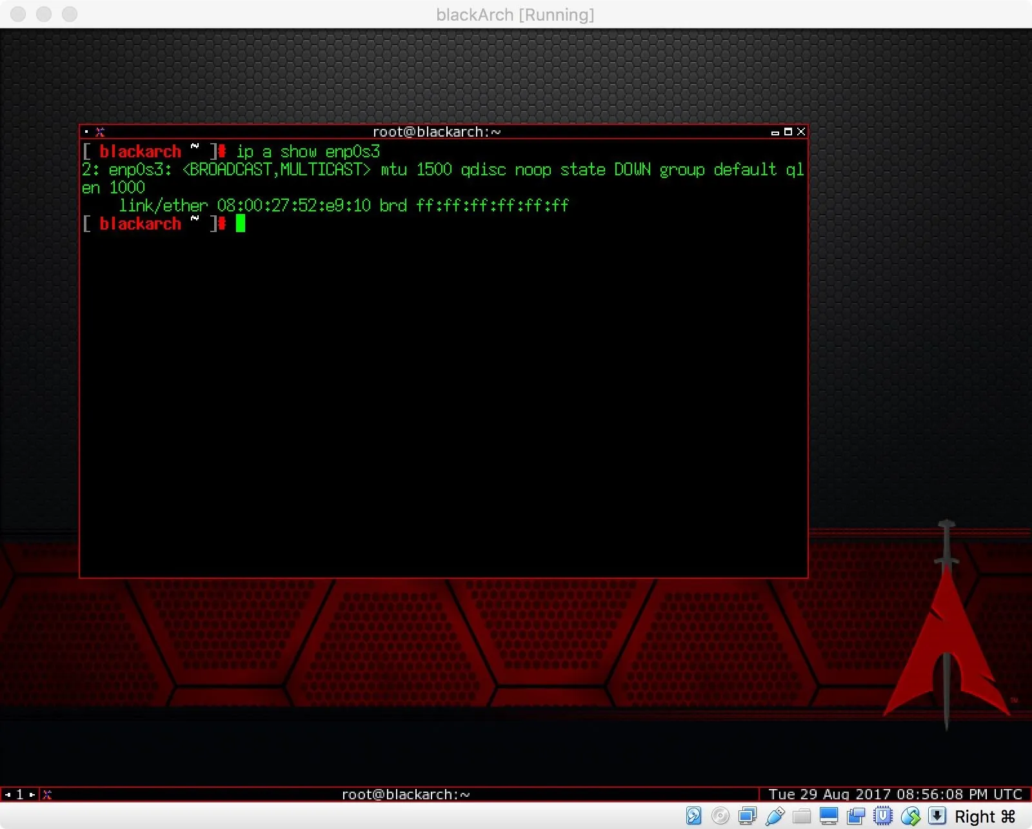
Task: Click the '2: enp0s3:' interface name text
Action: coord(127,170)
